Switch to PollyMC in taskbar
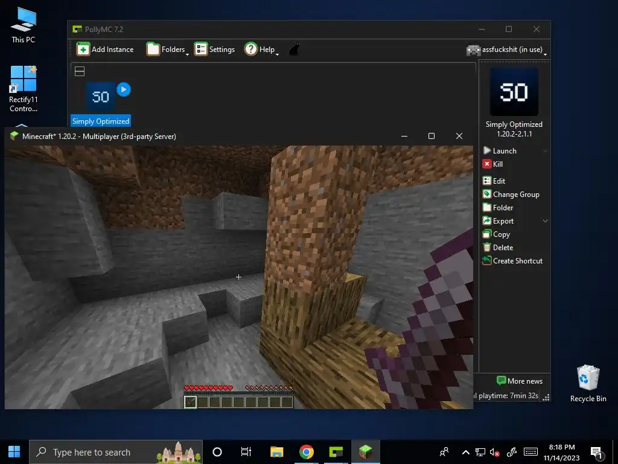618x464 pixels. coord(336,452)
